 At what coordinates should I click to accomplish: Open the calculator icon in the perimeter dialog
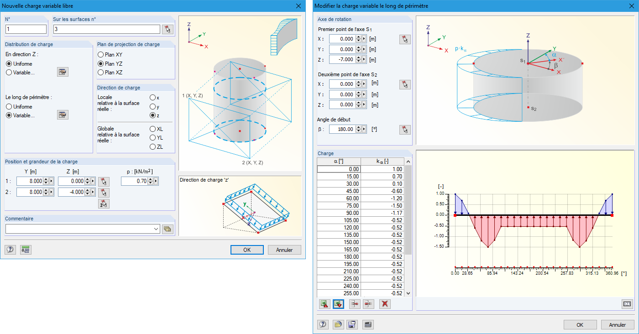click(x=368, y=324)
